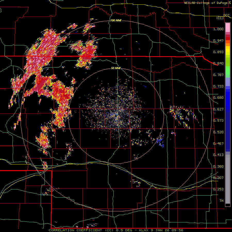Select the 0.840 legend value

click(218, 63)
